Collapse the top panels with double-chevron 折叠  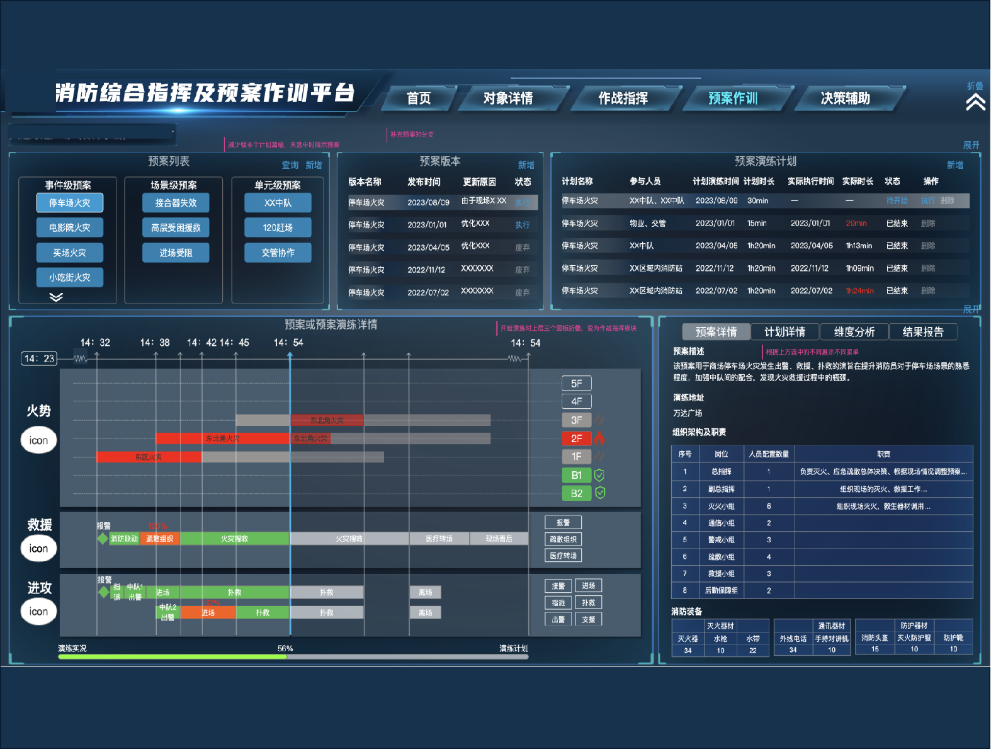(x=975, y=101)
